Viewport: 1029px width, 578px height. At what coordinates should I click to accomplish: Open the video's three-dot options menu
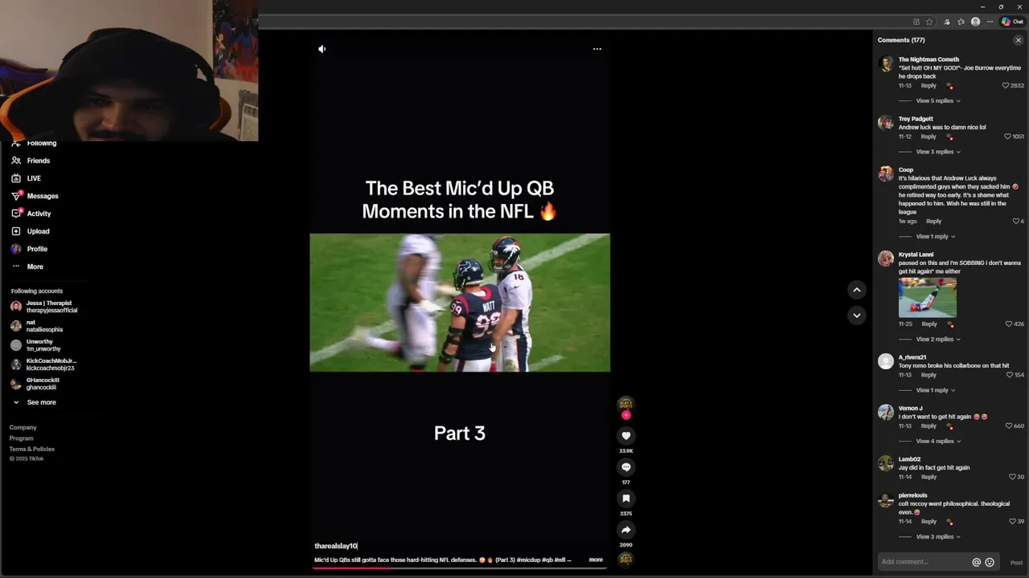pyautogui.click(x=596, y=49)
